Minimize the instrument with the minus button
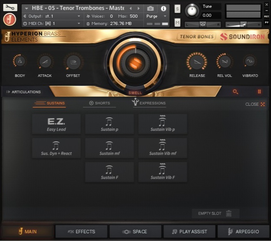This screenshot has width=271, height=241. pyautogui.click(x=267, y=11)
